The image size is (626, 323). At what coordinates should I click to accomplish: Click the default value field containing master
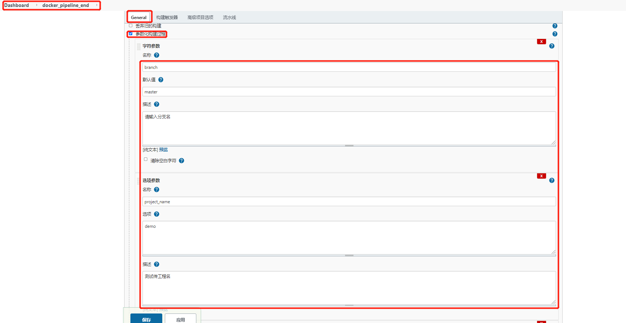pos(349,92)
